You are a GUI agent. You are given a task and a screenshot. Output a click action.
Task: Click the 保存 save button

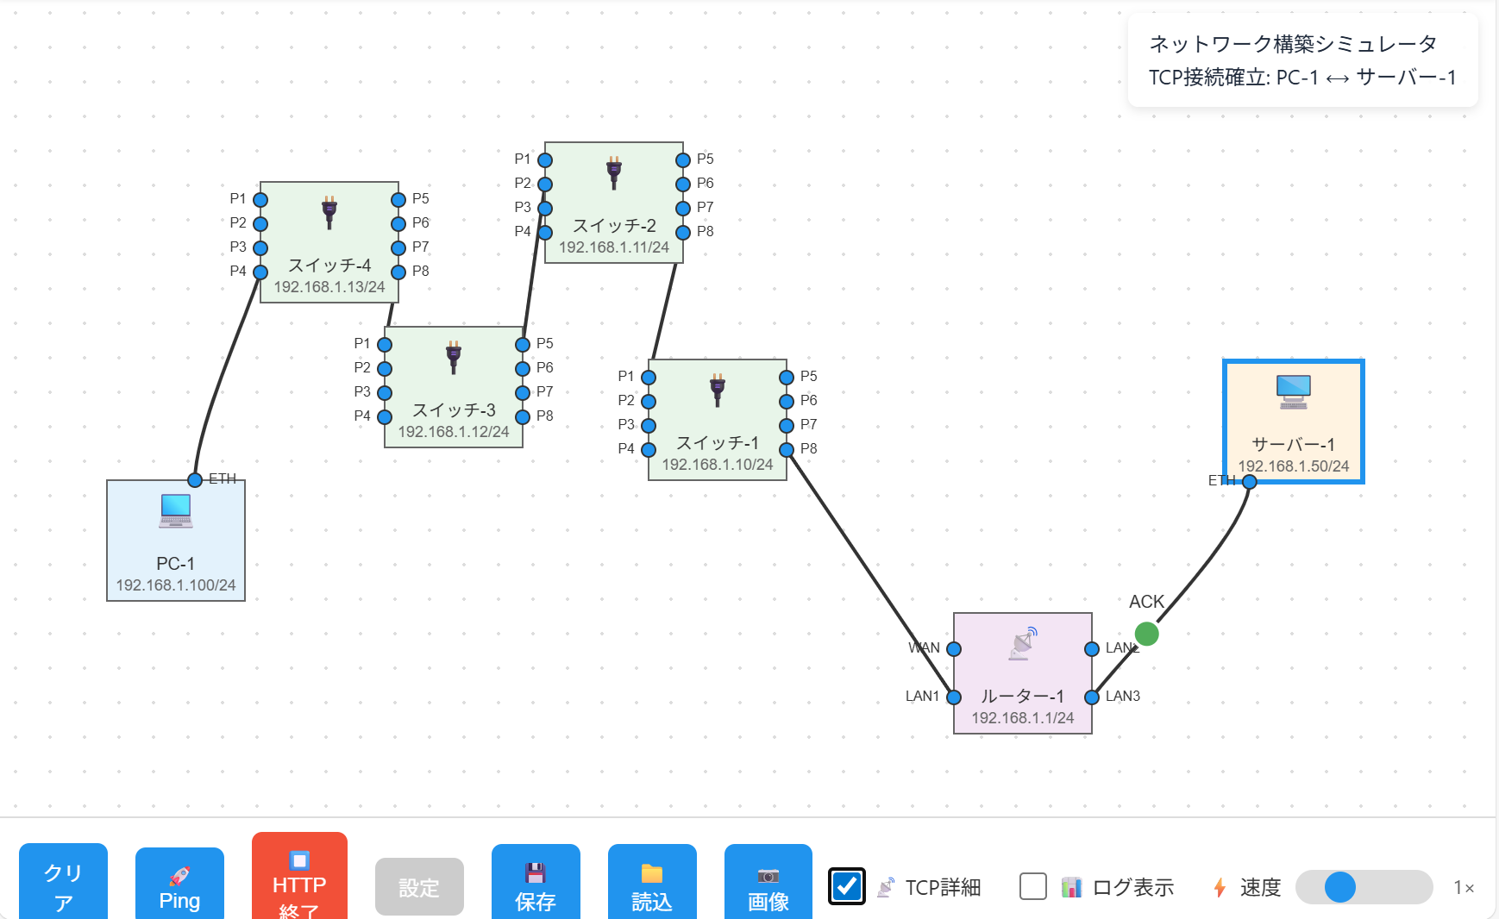pyautogui.click(x=536, y=882)
